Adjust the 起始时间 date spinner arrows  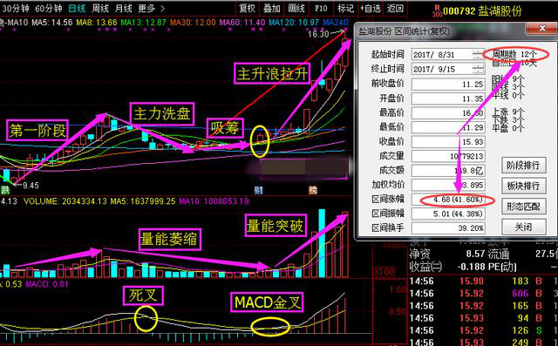(479, 54)
